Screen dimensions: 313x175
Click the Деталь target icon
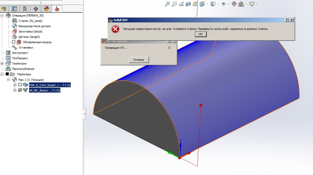click(15, 37)
